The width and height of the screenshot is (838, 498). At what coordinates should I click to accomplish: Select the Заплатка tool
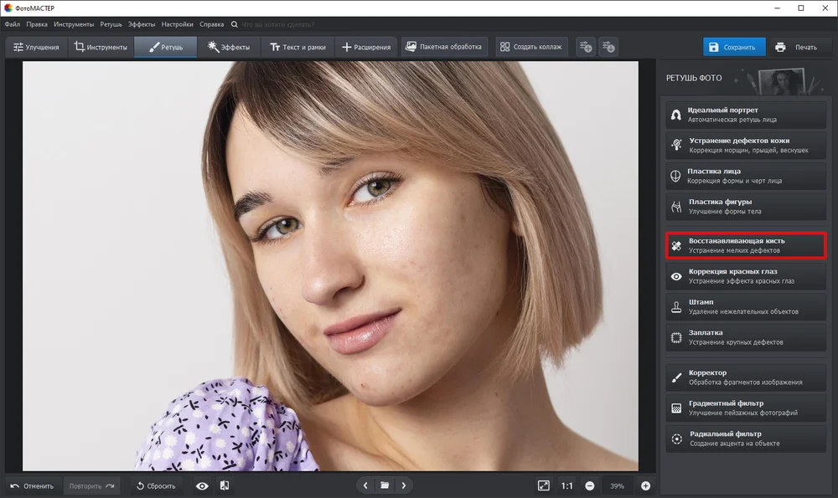[746, 336]
